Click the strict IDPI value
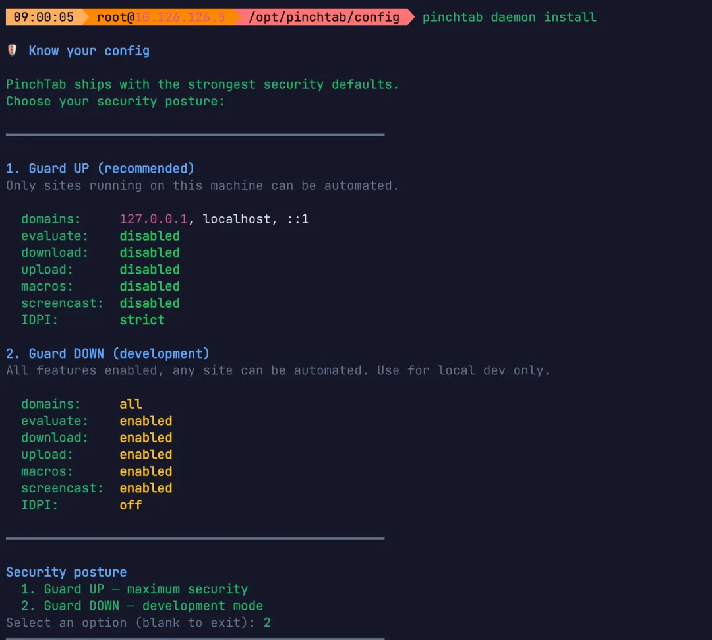Screen dimensions: 712x640 [142, 320]
